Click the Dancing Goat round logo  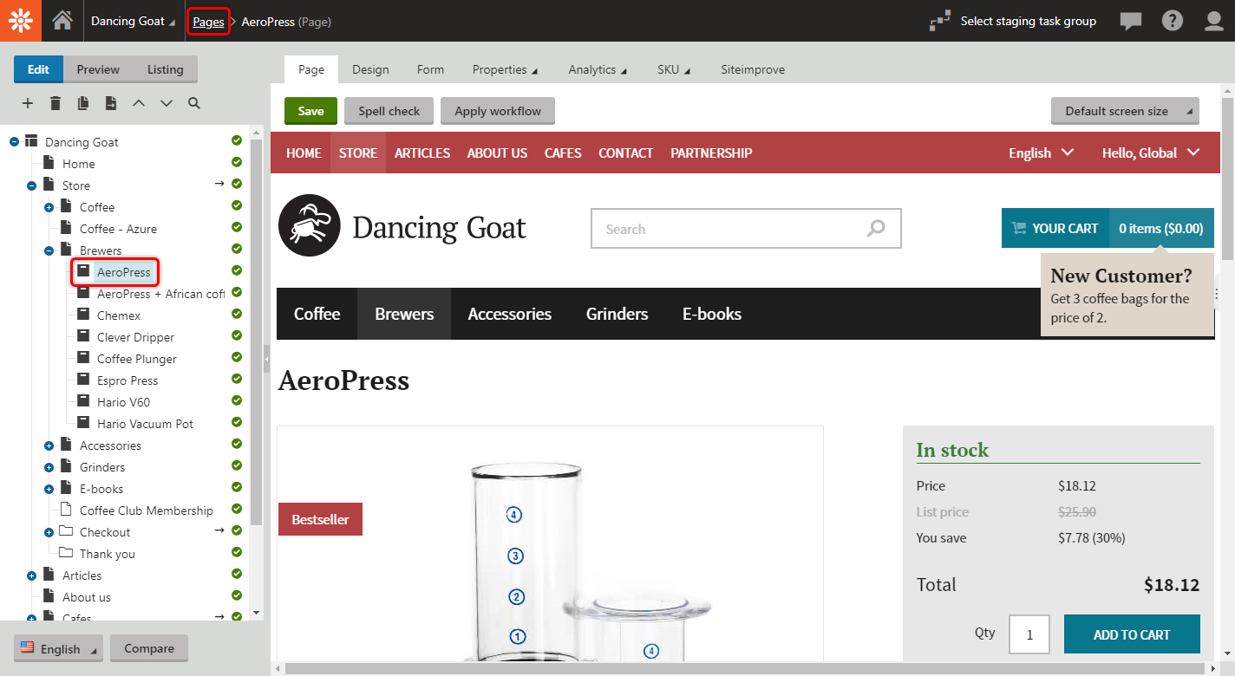pyautogui.click(x=310, y=225)
